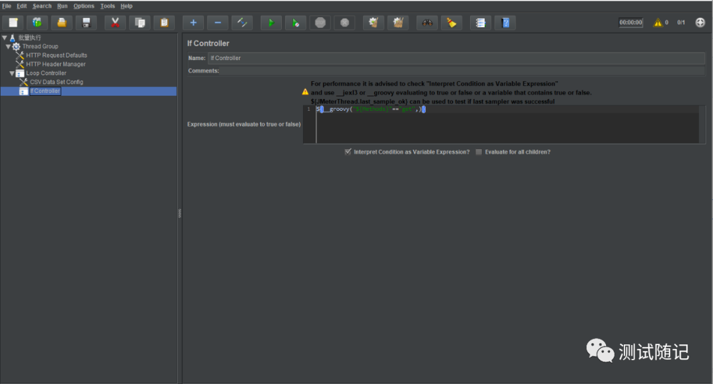Clear all results using the double-broom icon
The image size is (713, 384).
397,22
